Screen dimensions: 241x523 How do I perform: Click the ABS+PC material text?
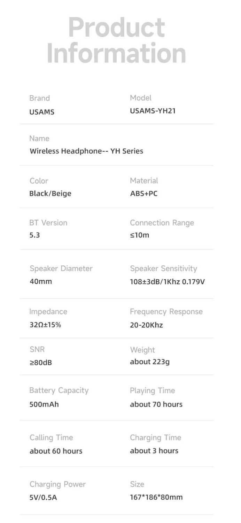144,194
